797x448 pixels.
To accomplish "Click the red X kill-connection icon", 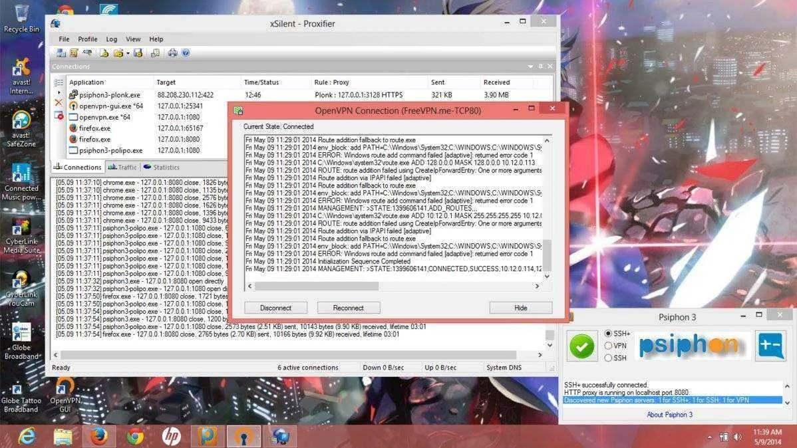I will coord(59,102).
